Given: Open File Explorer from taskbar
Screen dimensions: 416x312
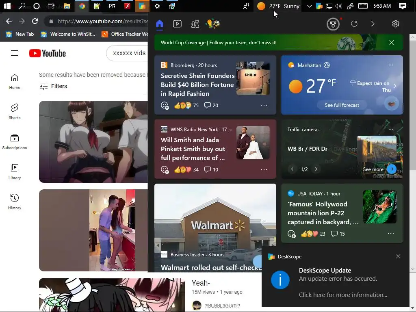Looking at the screenshot, I should 67,6.
